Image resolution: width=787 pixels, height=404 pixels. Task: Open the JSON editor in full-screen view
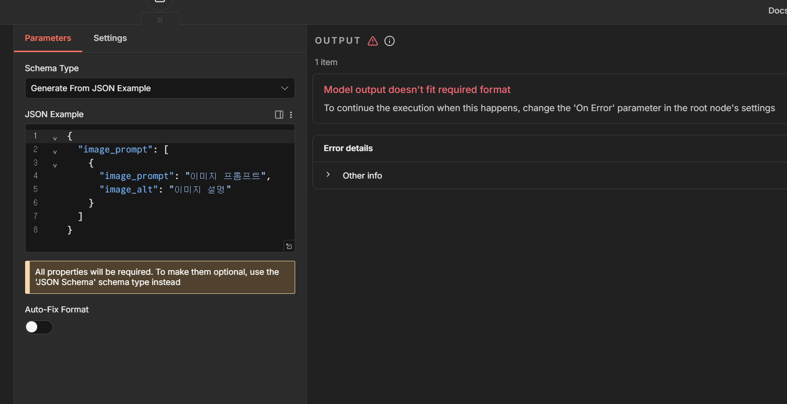(289, 246)
